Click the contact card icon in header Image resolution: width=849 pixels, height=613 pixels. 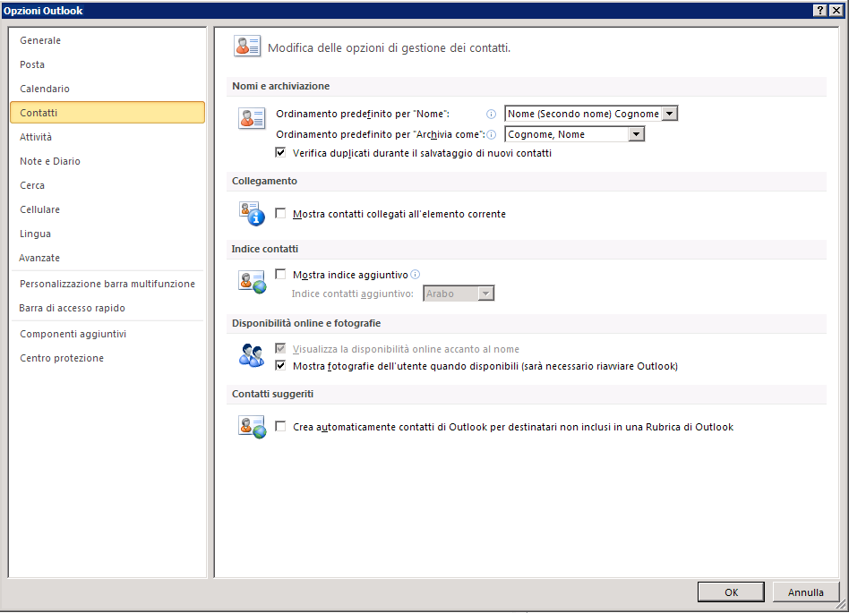247,47
